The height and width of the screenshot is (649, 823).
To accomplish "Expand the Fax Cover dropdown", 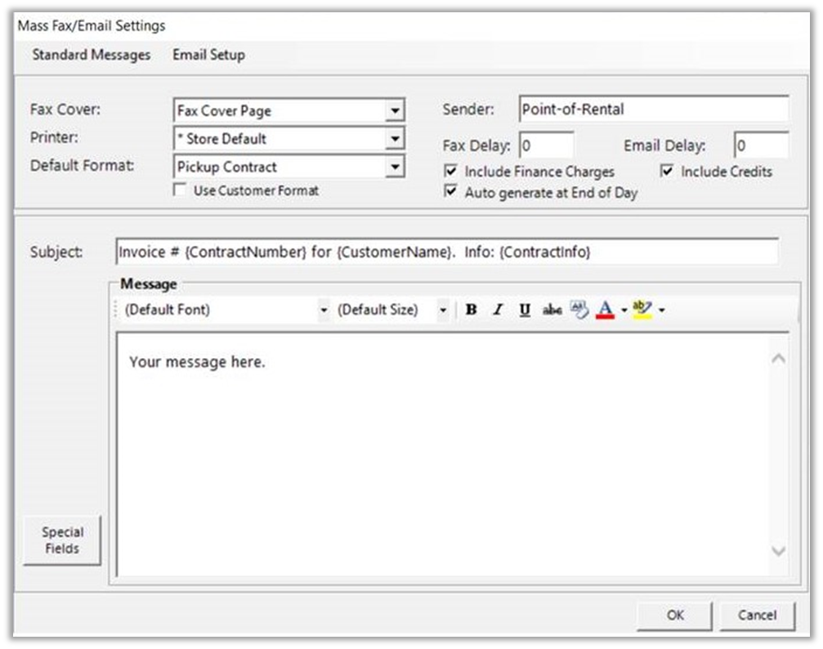I will point(395,110).
